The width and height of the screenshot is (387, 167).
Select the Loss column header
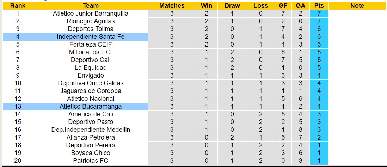(x=260, y=6)
